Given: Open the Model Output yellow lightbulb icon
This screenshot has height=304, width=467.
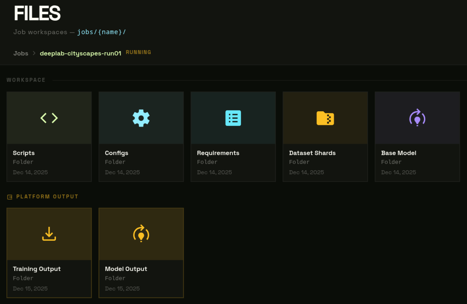Looking at the screenshot, I should pyautogui.click(x=141, y=234).
